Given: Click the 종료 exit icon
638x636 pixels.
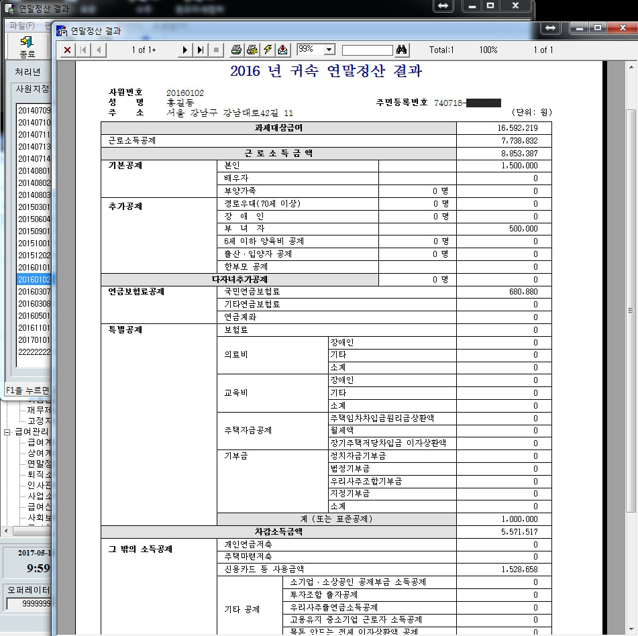Looking at the screenshot, I should (x=27, y=46).
